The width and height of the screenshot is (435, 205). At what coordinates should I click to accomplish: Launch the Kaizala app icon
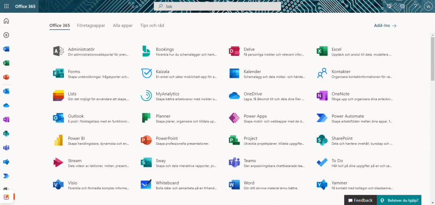146,73
